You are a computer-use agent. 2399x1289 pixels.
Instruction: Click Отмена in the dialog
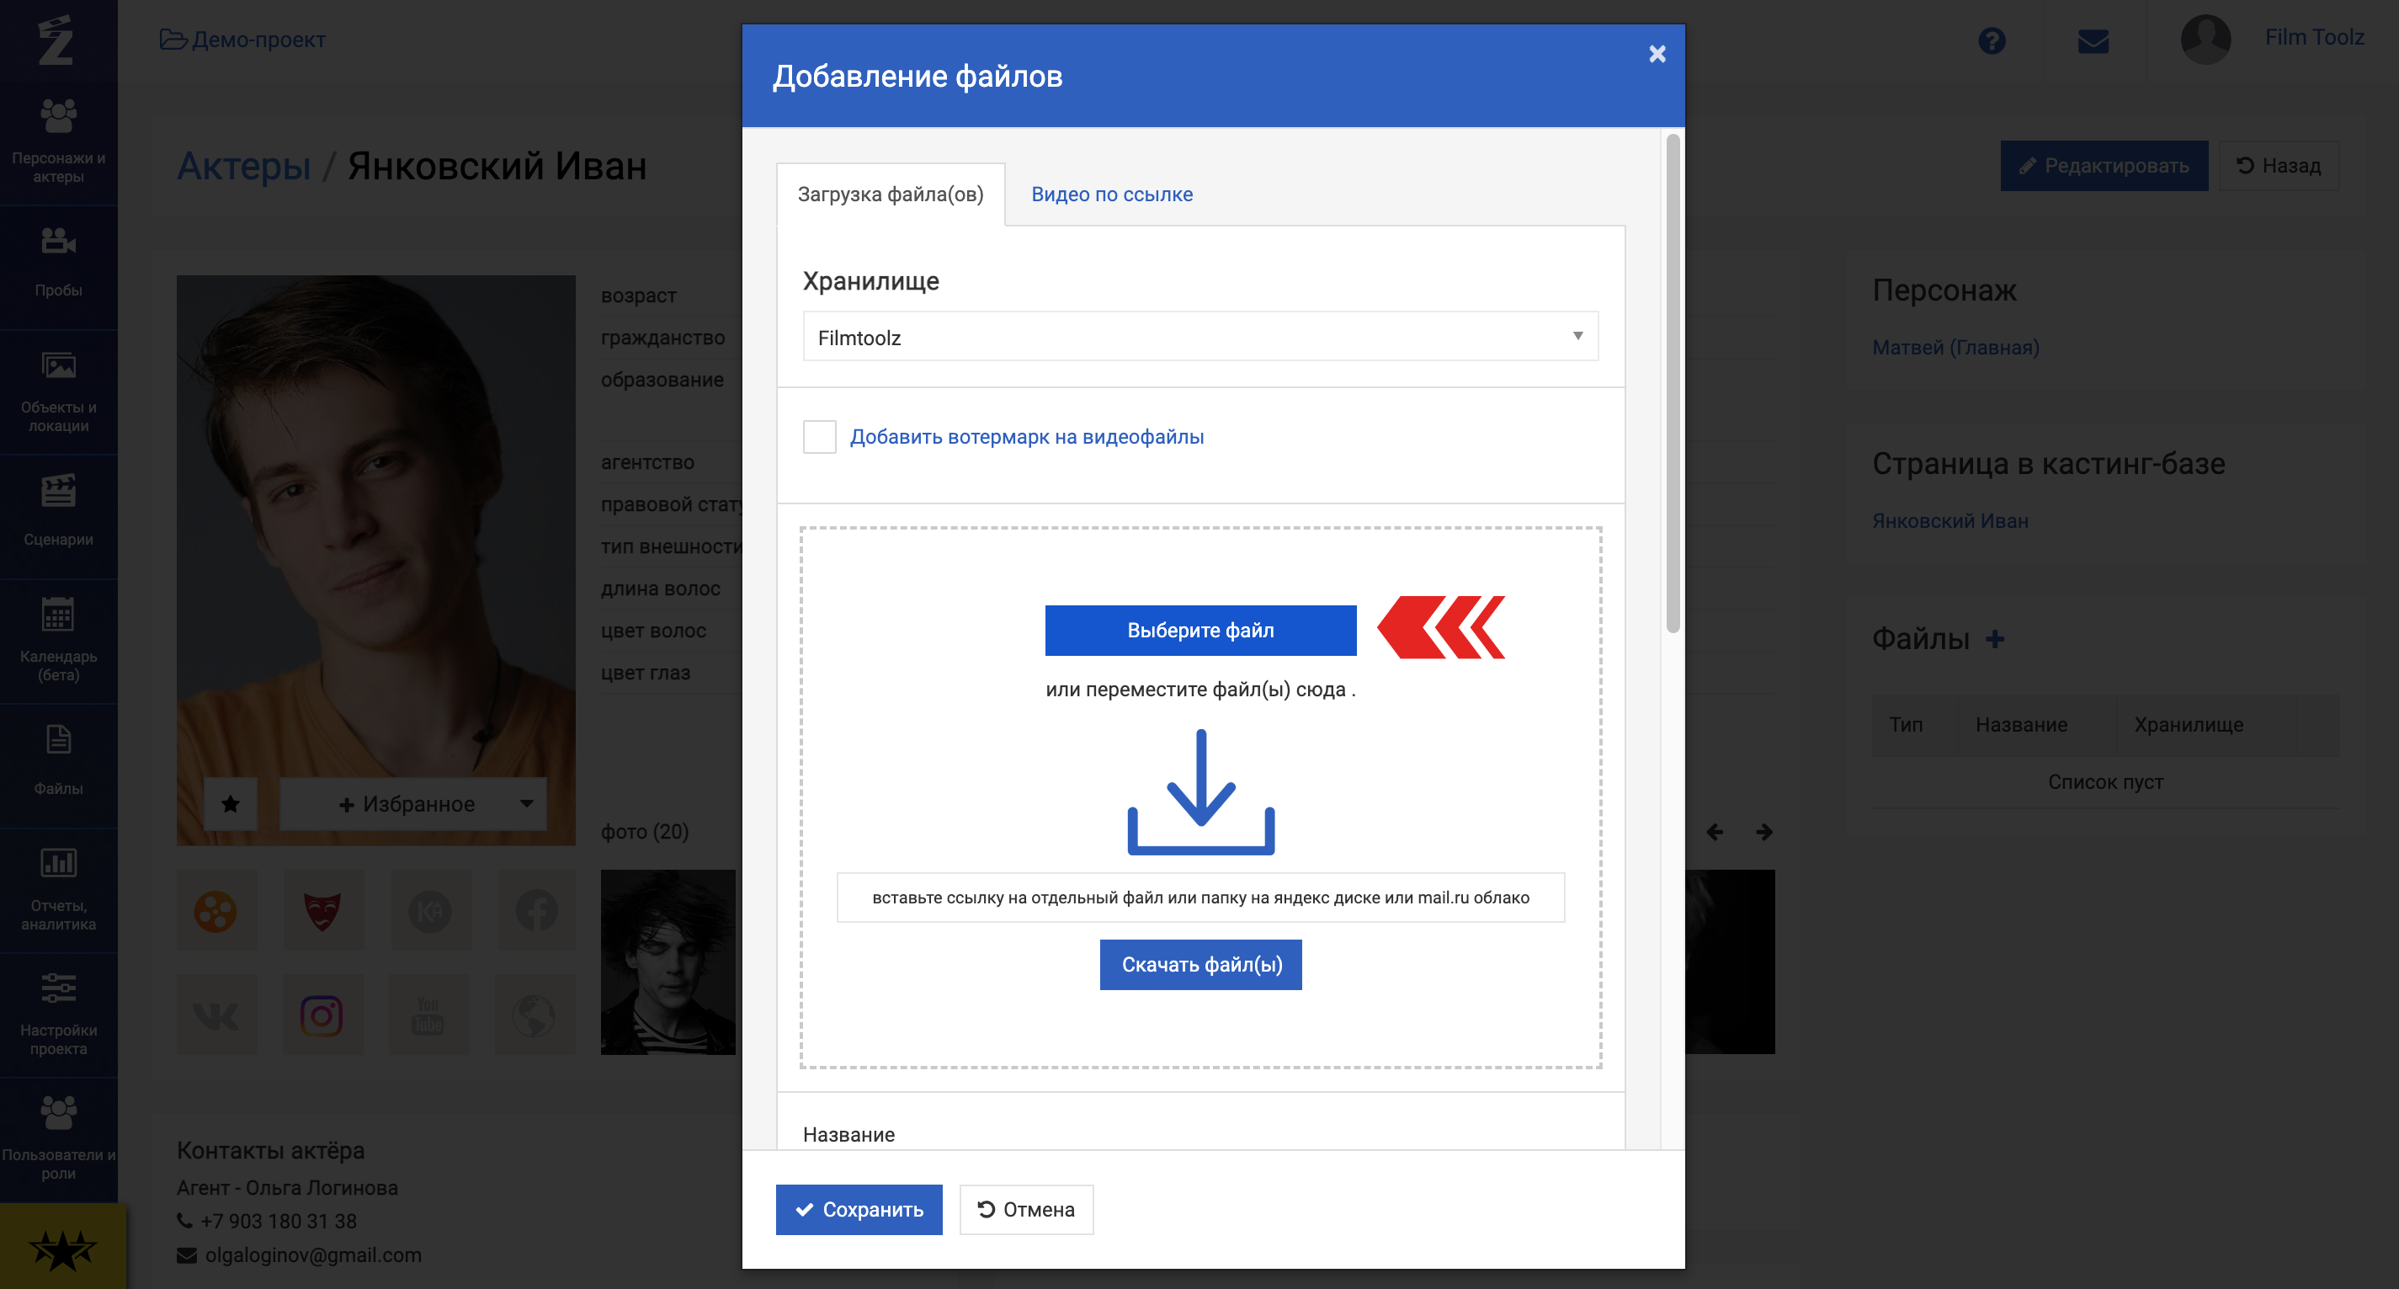(x=1026, y=1210)
